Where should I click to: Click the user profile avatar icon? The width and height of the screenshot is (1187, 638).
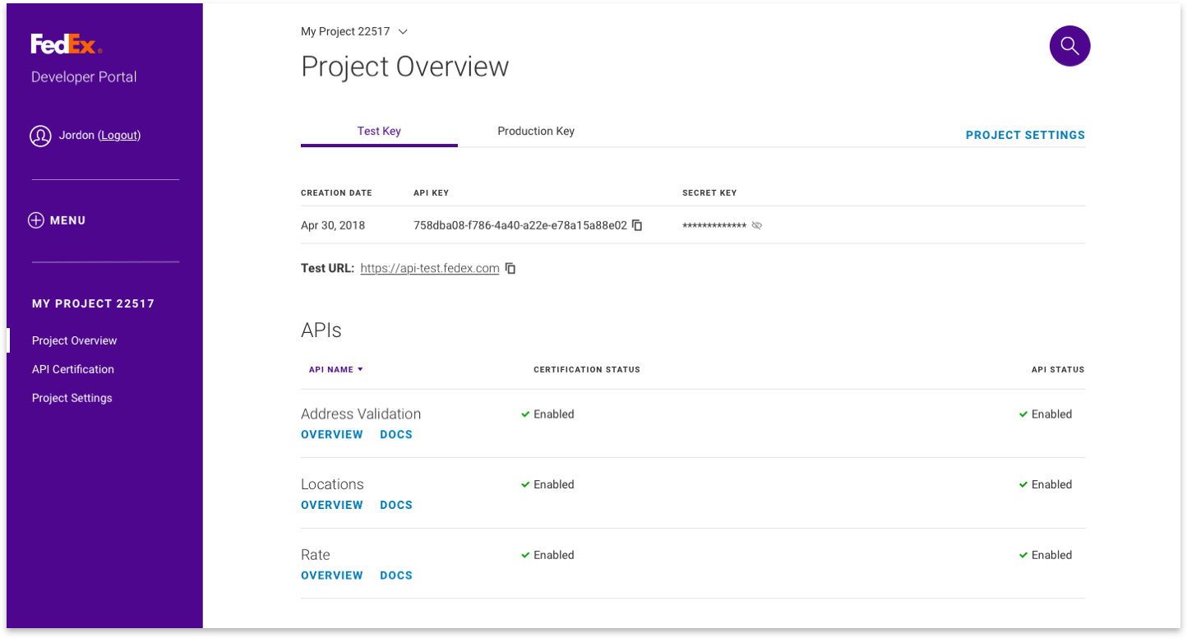[x=40, y=136]
